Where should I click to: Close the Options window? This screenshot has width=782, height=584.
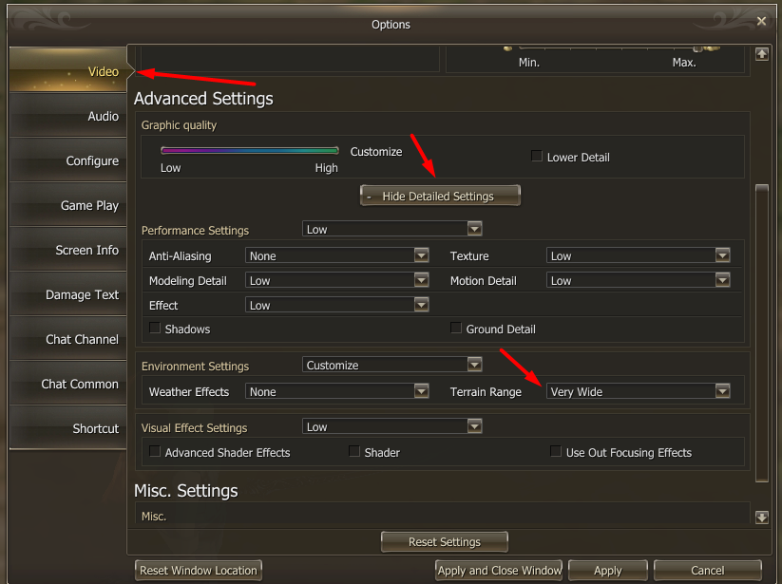761,21
